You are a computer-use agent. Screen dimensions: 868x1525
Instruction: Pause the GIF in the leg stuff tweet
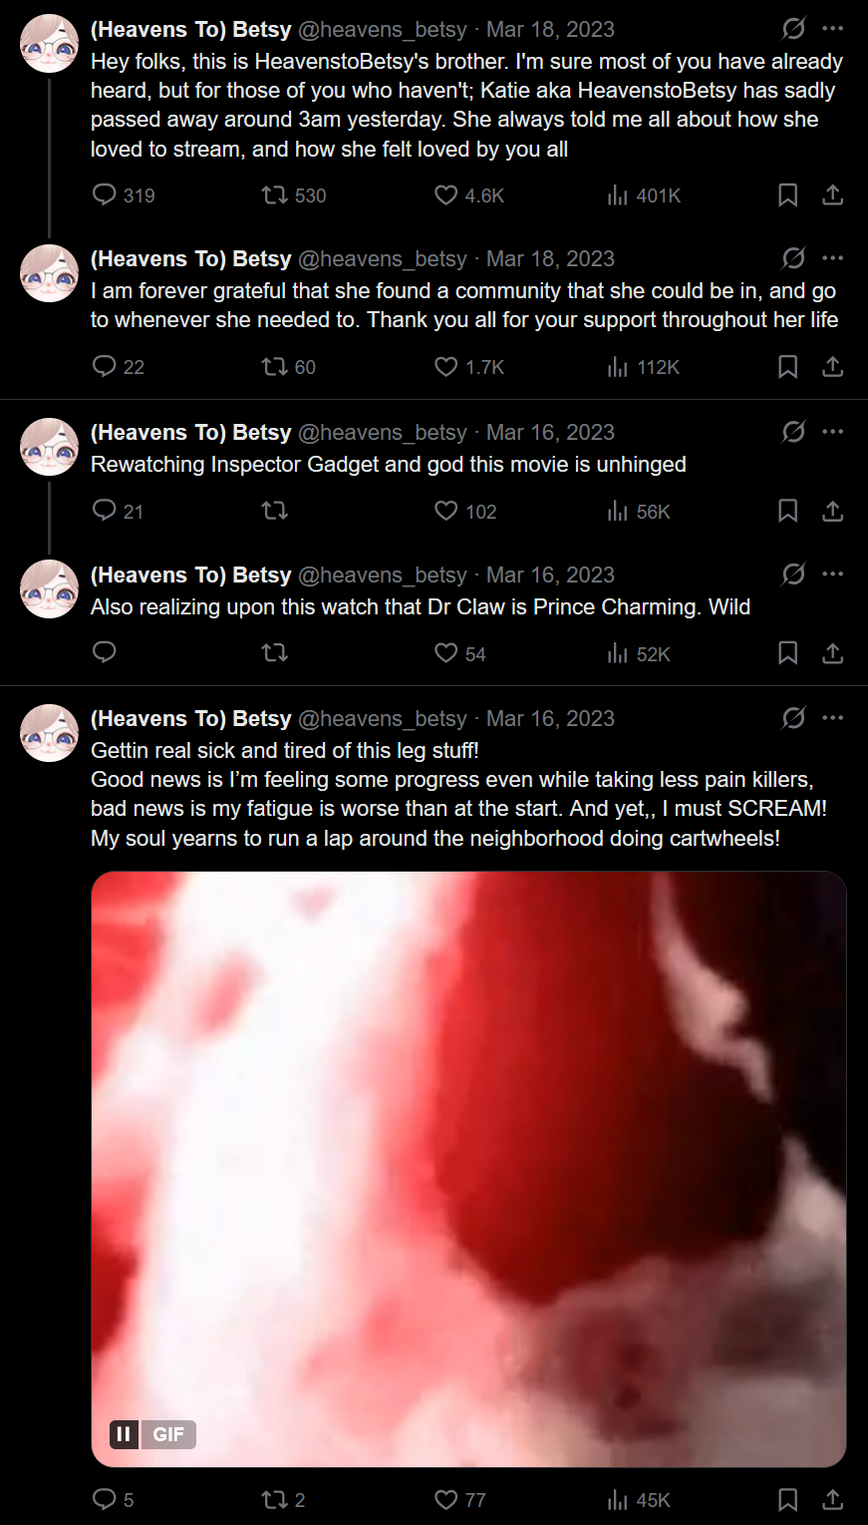(x=124, y=1434)
